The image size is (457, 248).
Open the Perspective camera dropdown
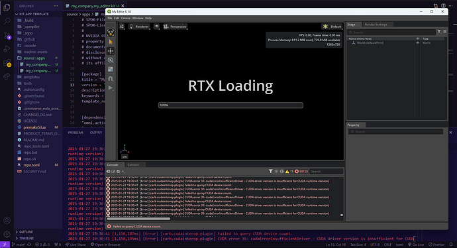click(x=175, y=27)
